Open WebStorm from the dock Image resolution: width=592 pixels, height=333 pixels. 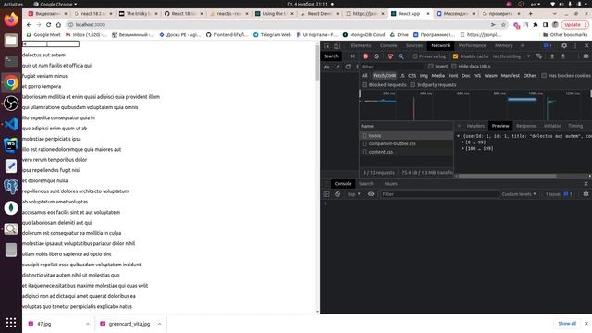pyautogui.click(x=11, y=145)
